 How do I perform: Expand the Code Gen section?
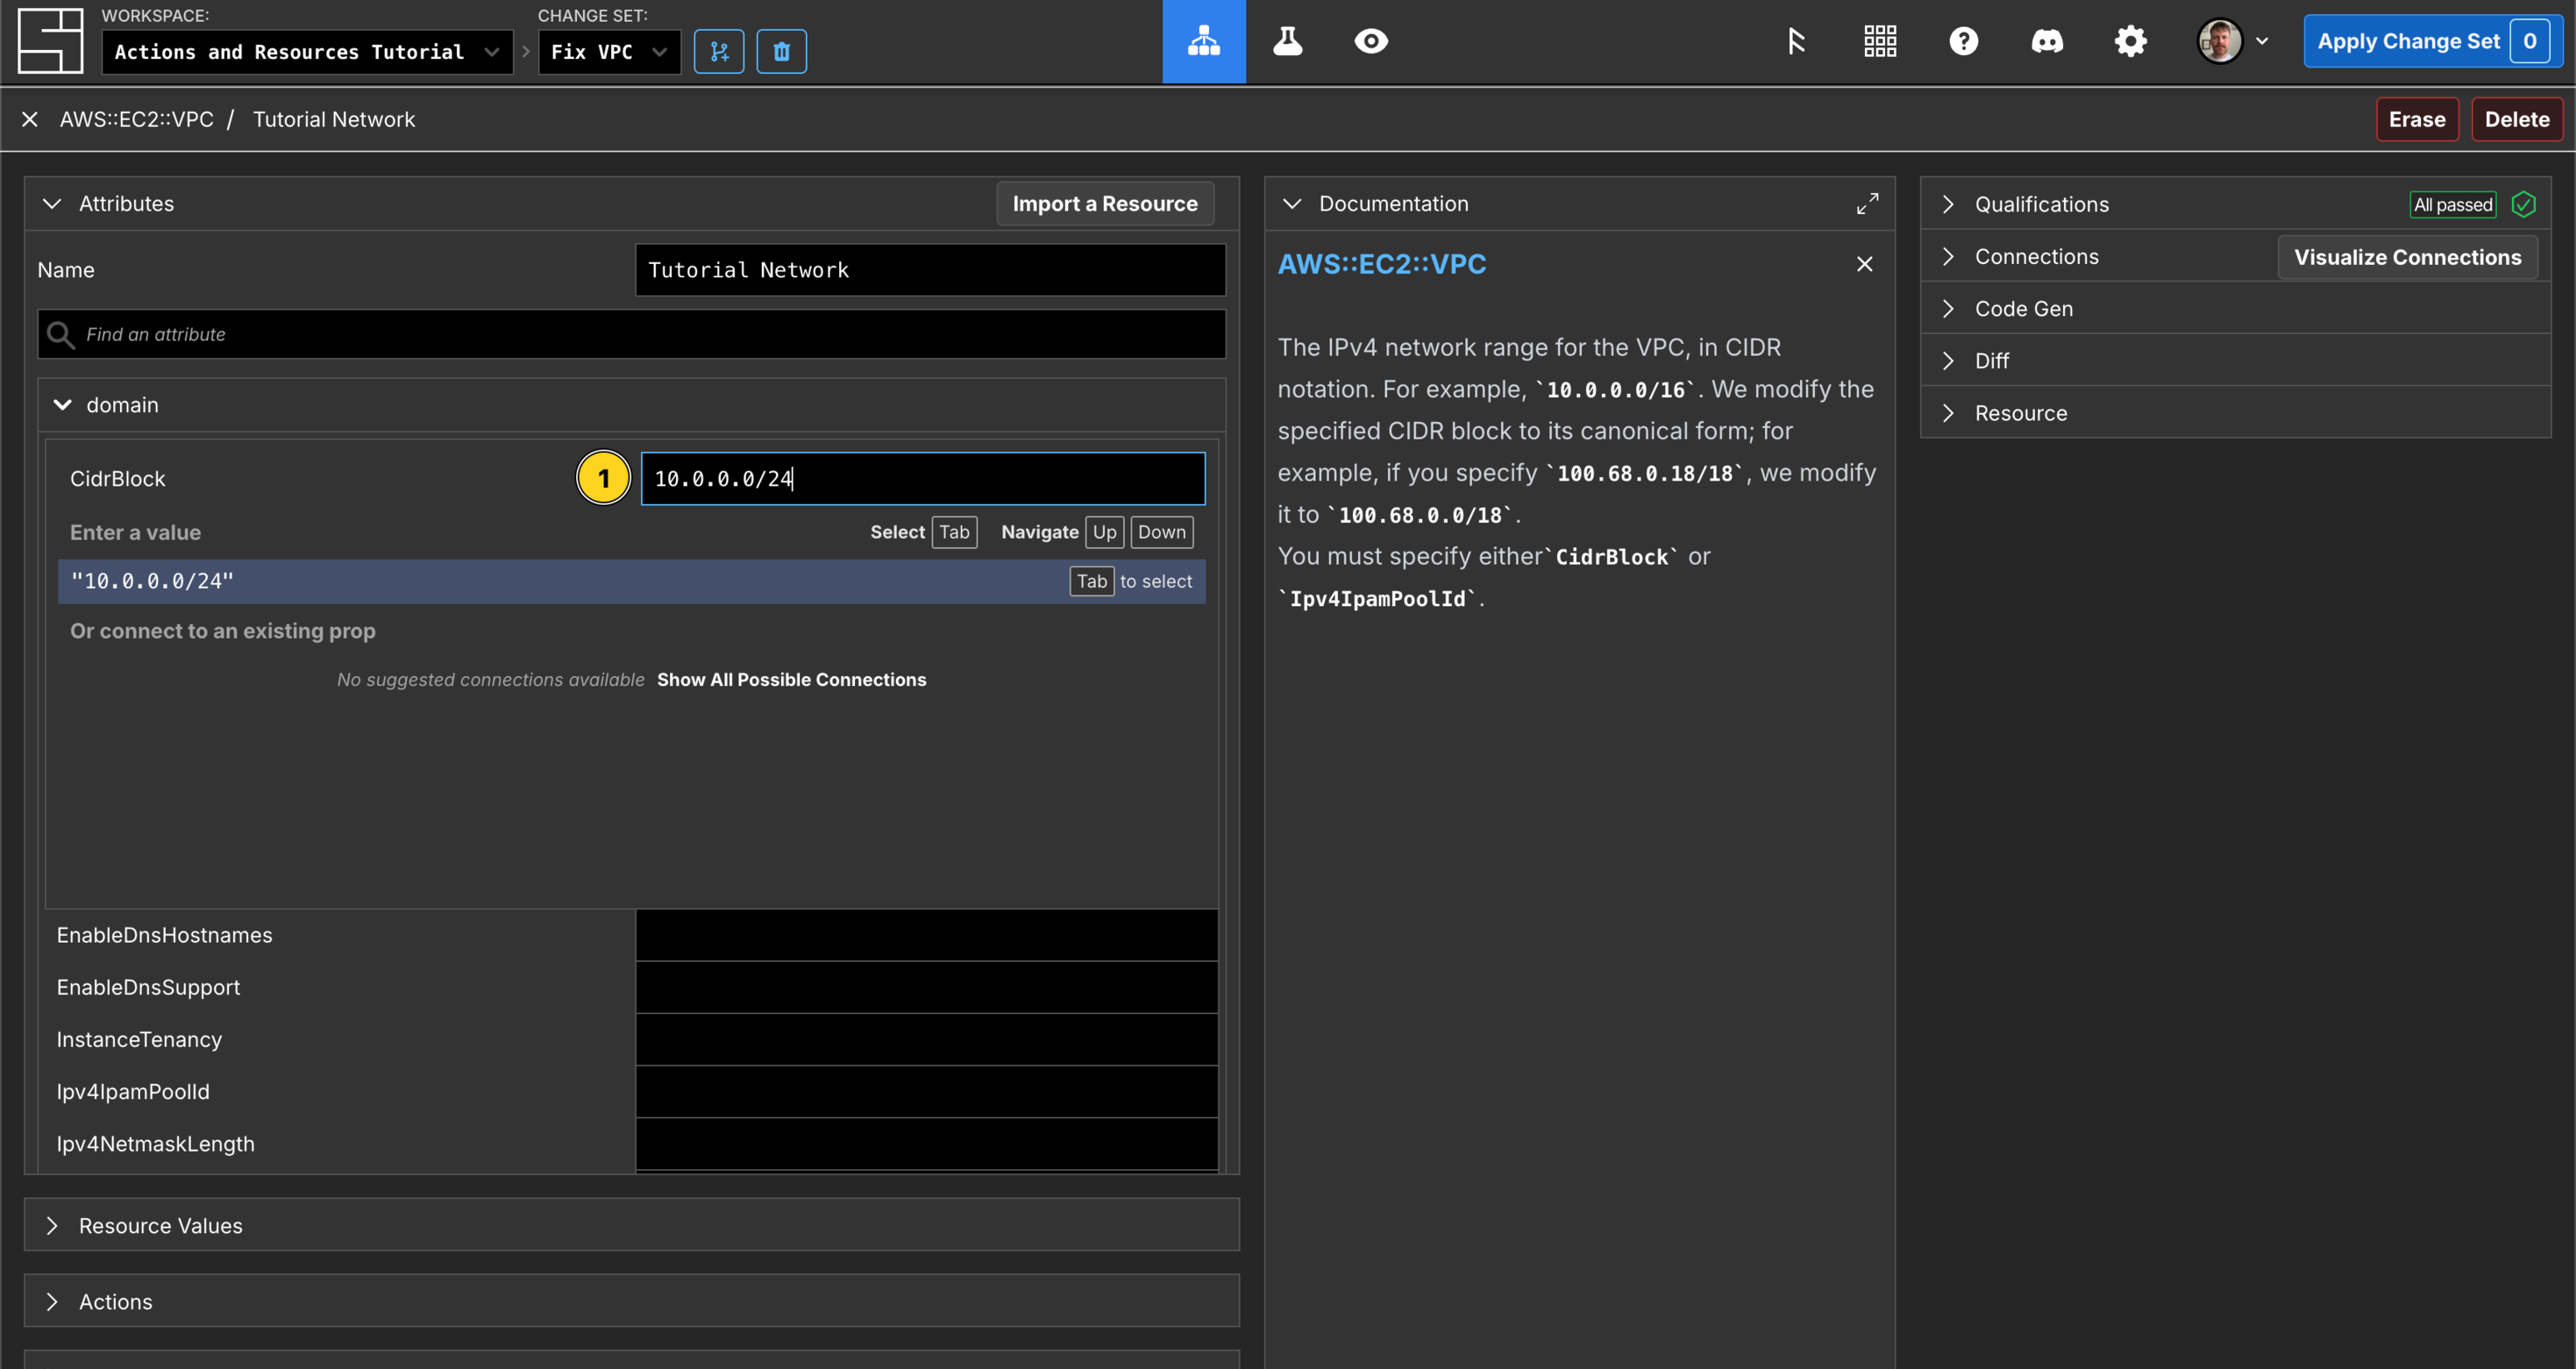pyautogui.click(x=2235, y=308)
